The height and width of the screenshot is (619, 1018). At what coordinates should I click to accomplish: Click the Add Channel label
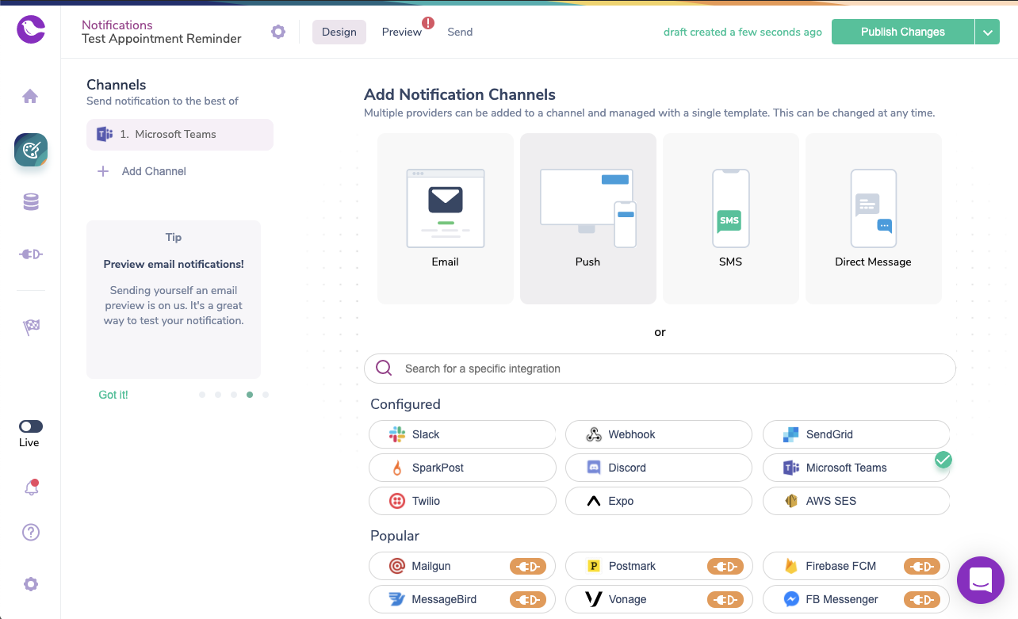pyautogui.click(x=154, y=171)
